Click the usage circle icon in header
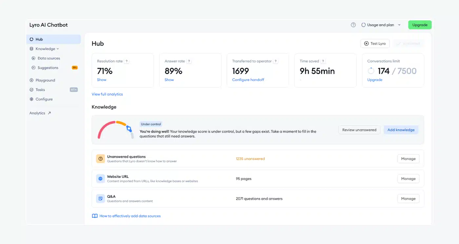 coord(363,25)
